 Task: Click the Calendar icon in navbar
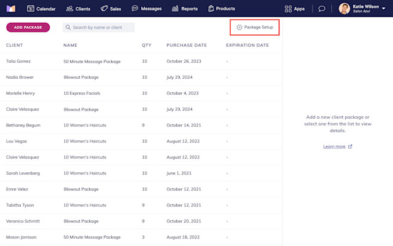30,9
